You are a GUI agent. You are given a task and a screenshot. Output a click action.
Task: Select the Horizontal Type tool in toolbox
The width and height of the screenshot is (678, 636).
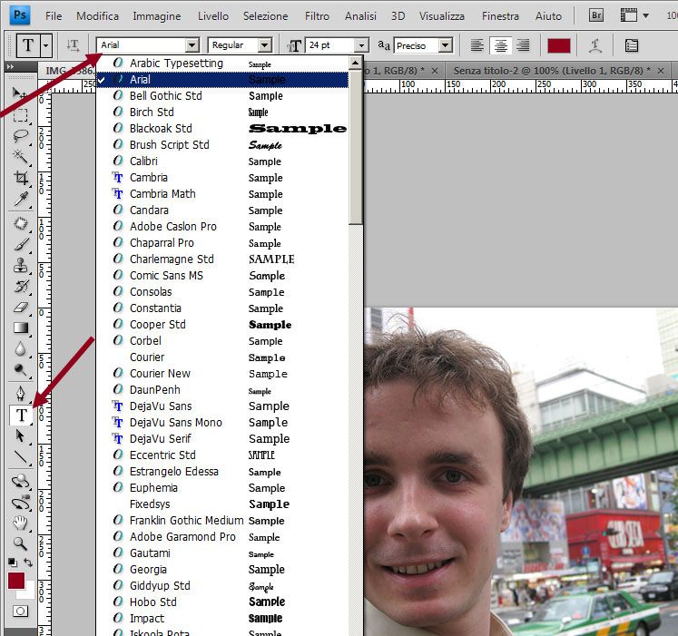pos(21,415)
